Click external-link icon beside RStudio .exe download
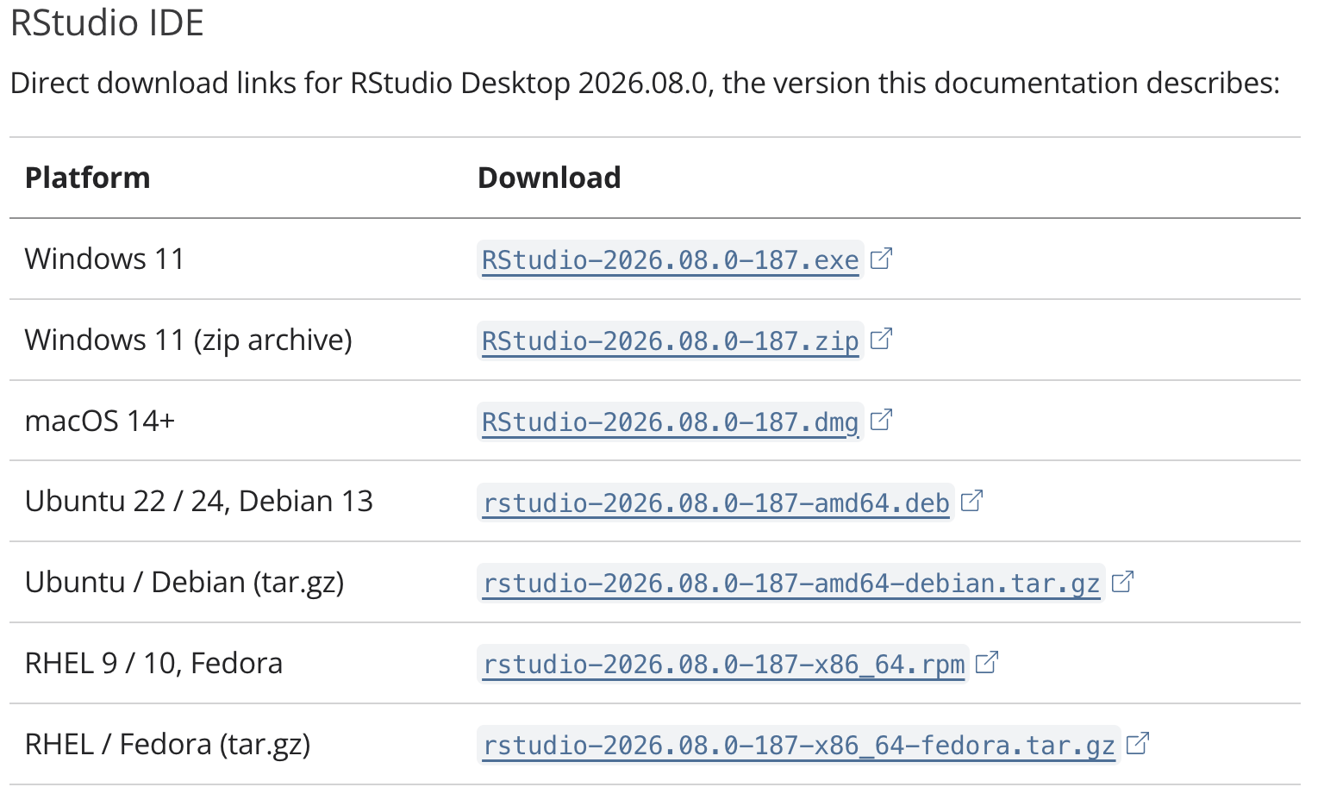Screen dimensions: 1324x812 pos(881,259)
